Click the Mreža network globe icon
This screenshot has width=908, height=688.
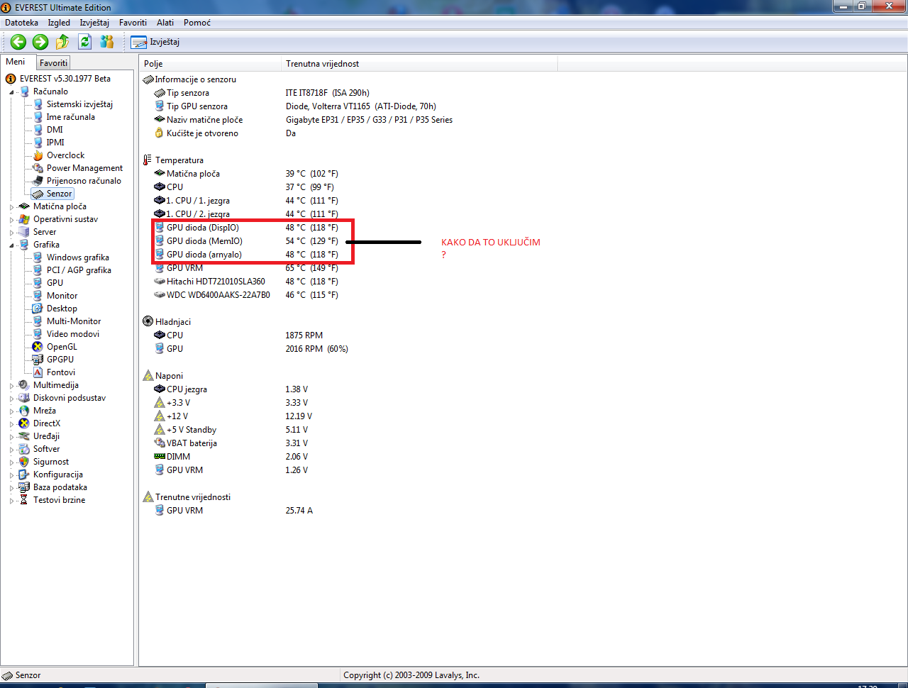click(24, 411)
